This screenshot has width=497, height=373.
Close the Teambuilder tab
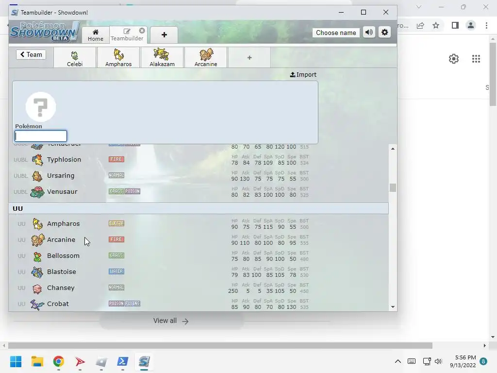point(142,31)
